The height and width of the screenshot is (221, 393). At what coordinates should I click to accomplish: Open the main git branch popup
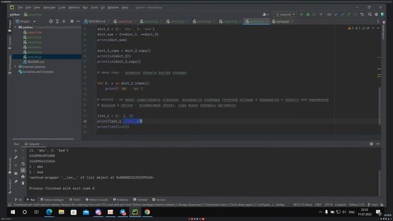coord(373,204)
